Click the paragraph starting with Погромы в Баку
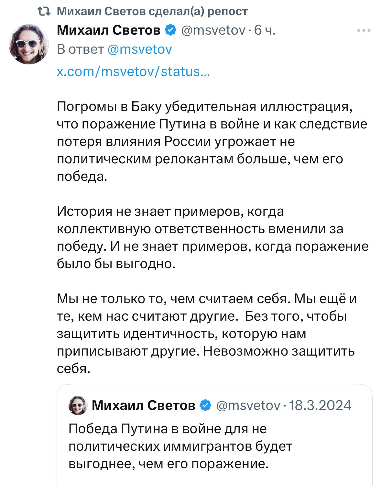The width and height of the screenshot is (381, 485). click(x=212, y=141)
